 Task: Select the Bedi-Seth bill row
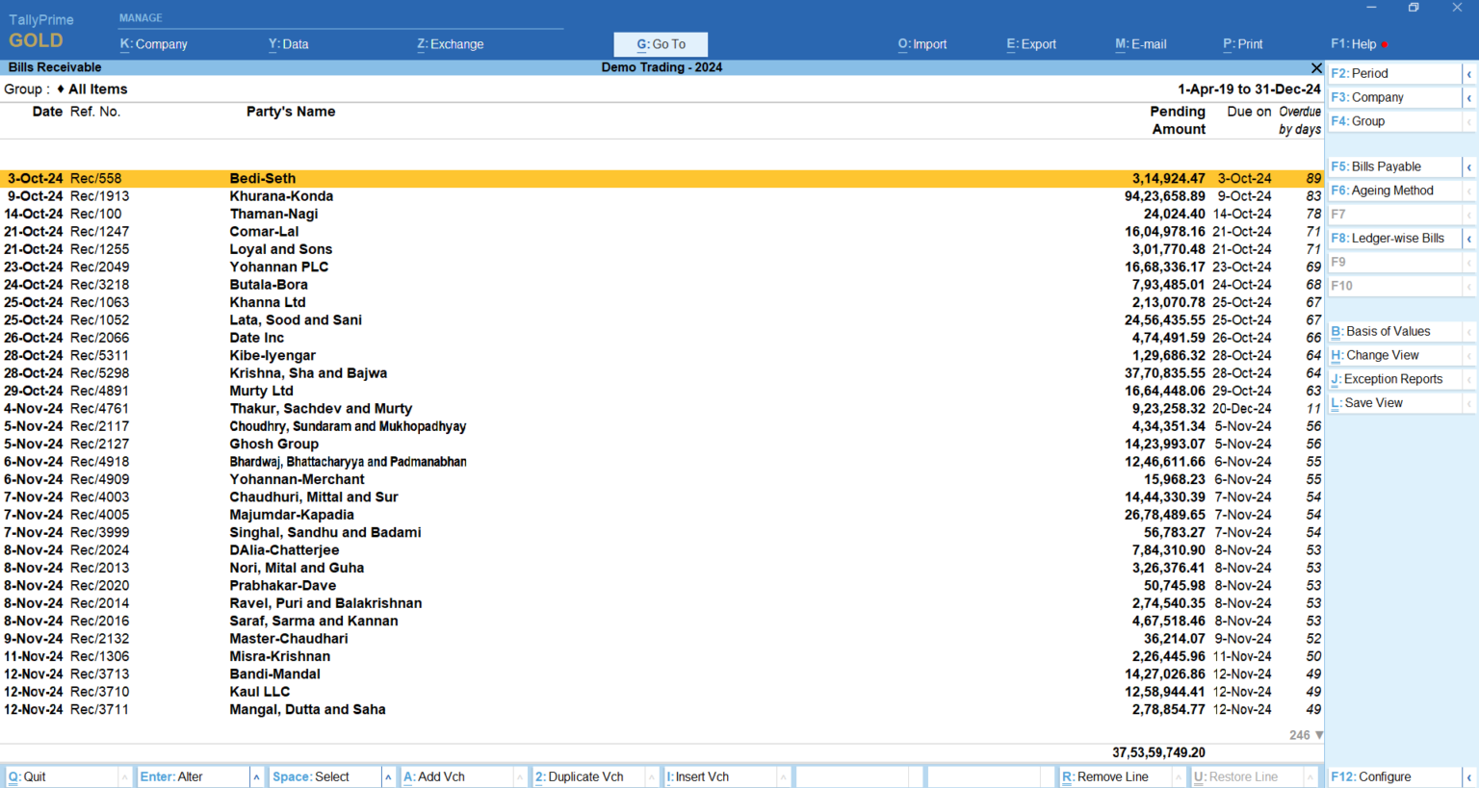click(x=262, y=178)
